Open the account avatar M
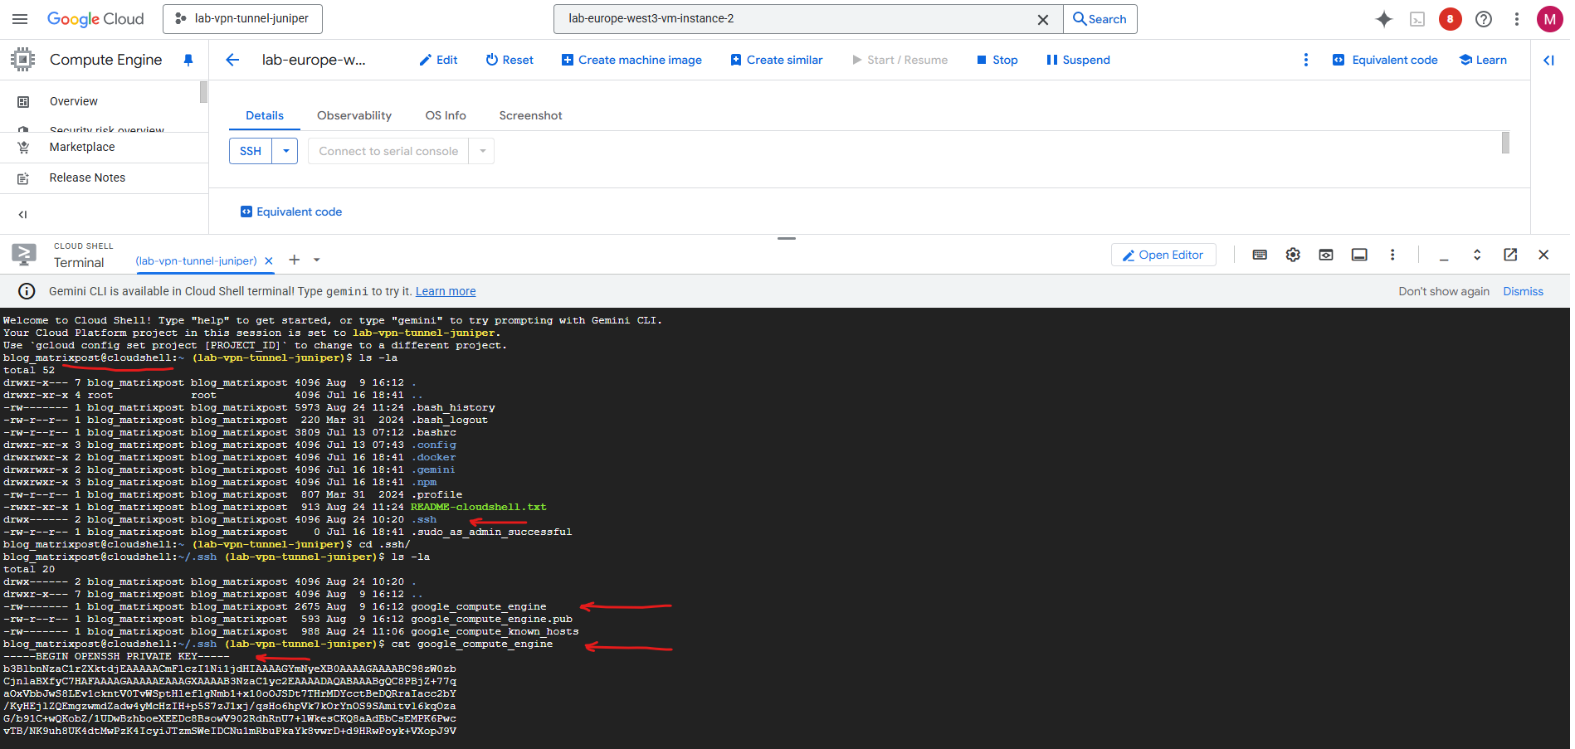Screen dimensions: 1575x749 [x=1549, y=19]
